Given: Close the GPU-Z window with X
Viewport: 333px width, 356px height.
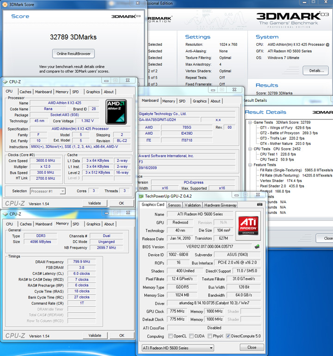Looking at the screenshot, I should [x=258, y=195].
